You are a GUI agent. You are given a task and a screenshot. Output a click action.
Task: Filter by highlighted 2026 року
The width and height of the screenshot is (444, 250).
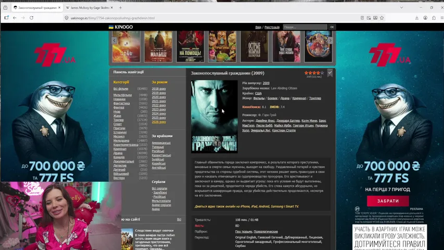[159, 121]
